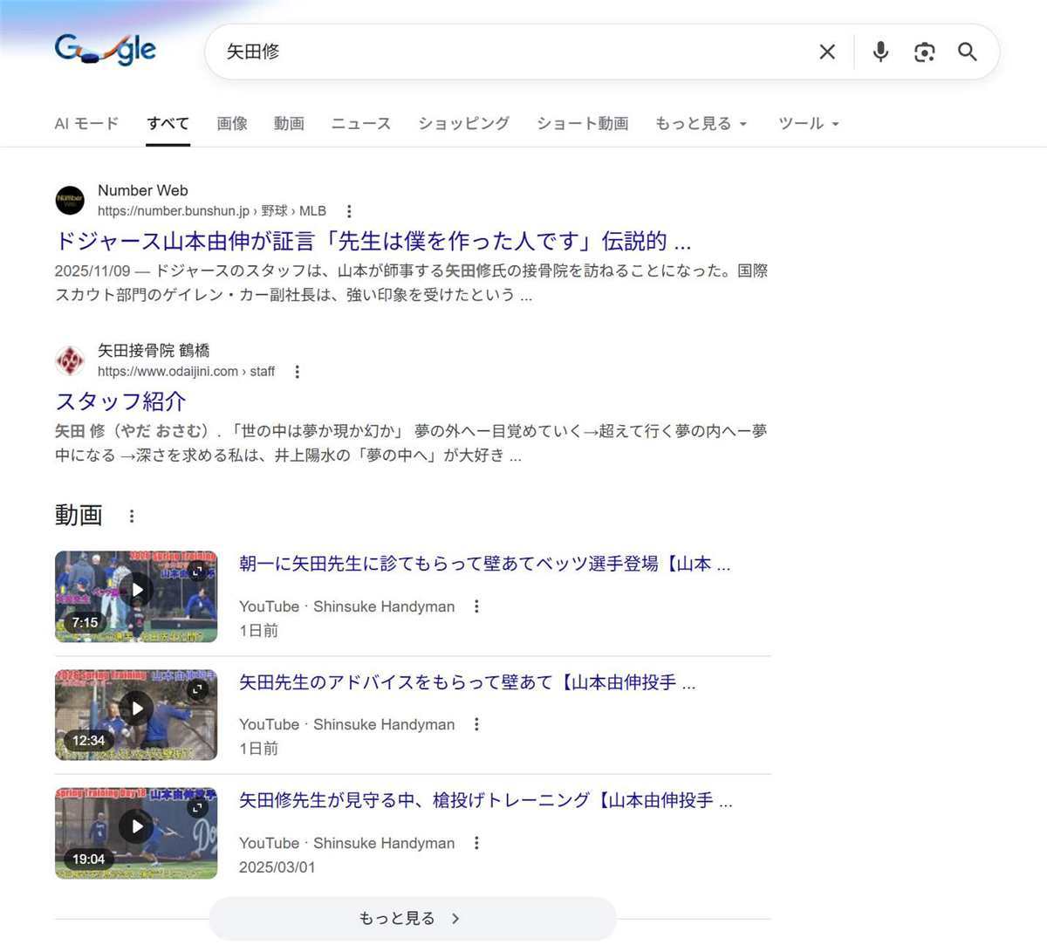The height and width of the screenshot is (945, 1047).
Task: Open the スタッフ紹介 page link
Action: (x=120, y=401)
